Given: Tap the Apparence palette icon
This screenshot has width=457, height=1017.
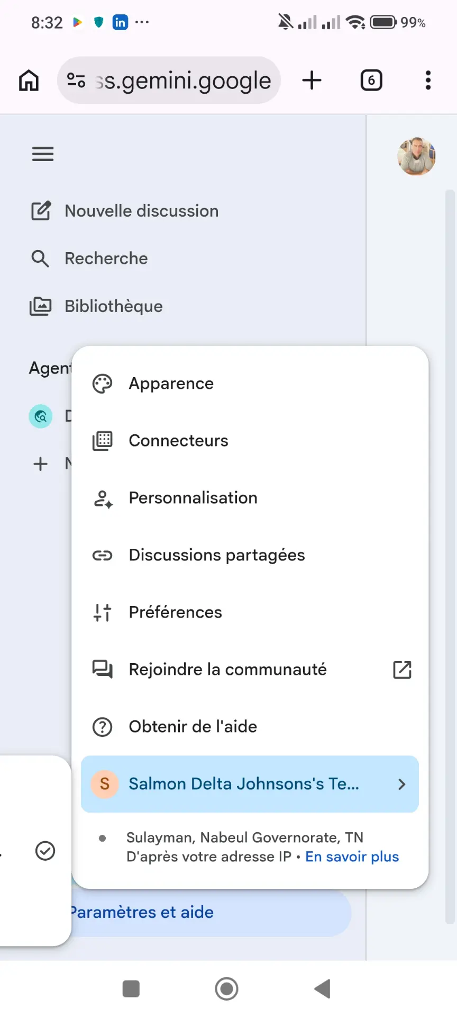Looking at the screenshot, I should (103, 383).
